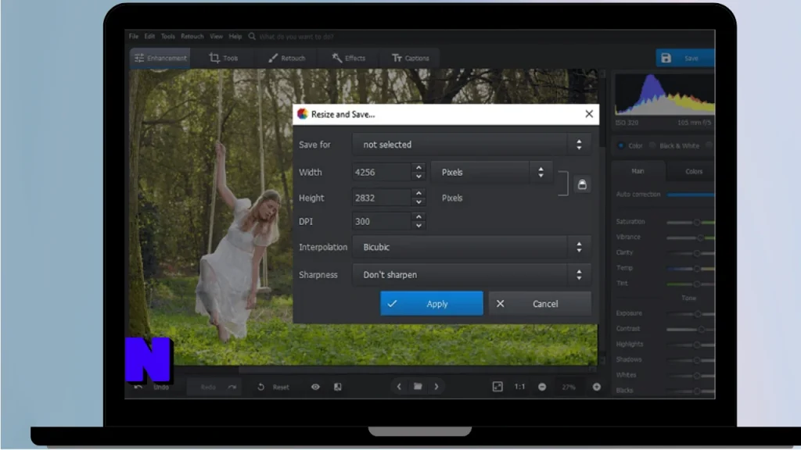Screen dimensions: 801x450
Task: Open the folder browse icon
Action: (x=418, y=387)
